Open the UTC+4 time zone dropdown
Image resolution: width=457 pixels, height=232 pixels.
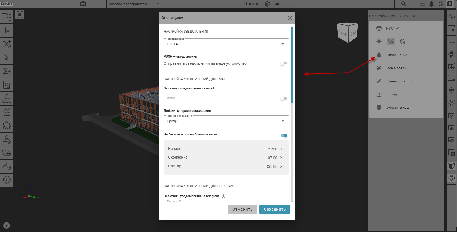(x=226, y=44)
